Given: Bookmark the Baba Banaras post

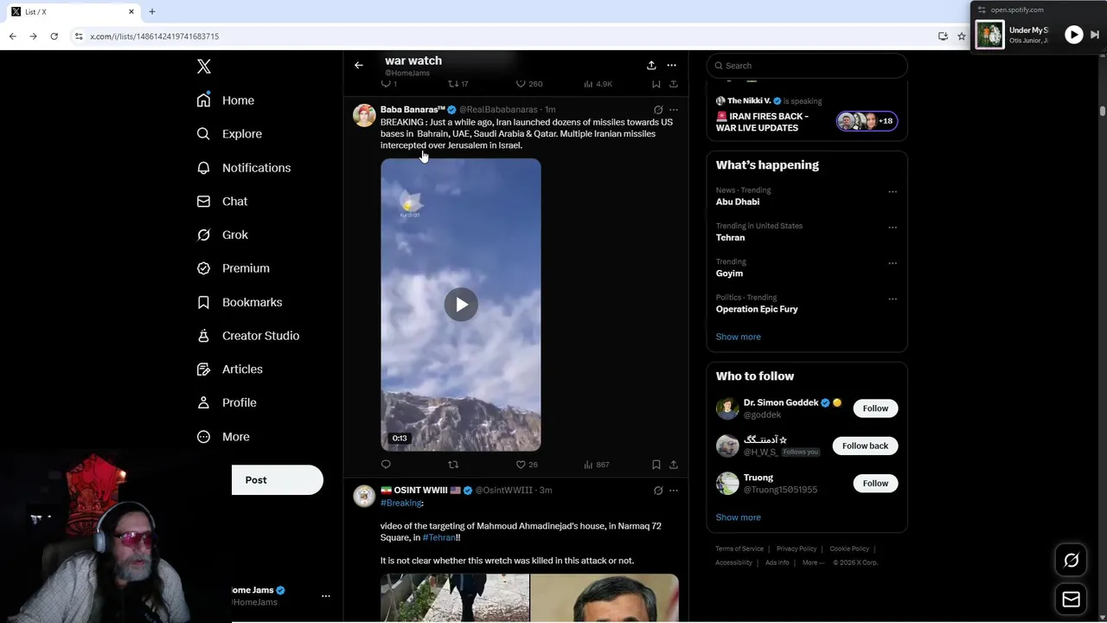Looking at the screenshot, I should tap(656, 465).
